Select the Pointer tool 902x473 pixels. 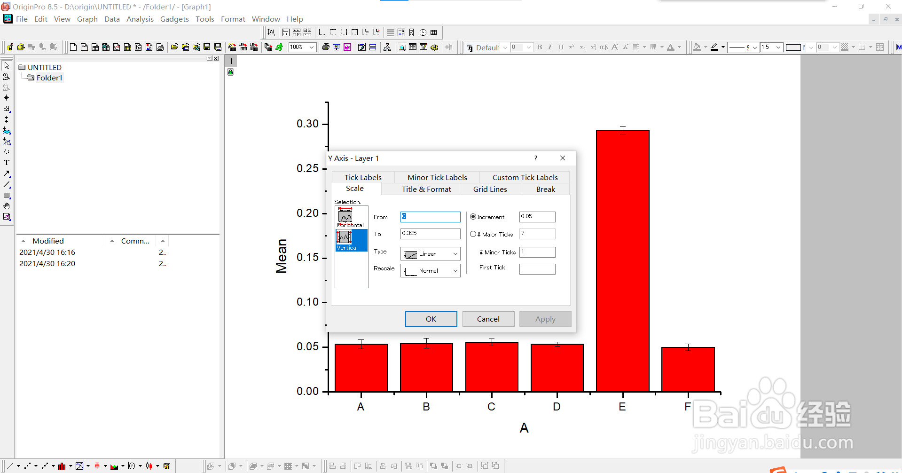tap(7, 66)
